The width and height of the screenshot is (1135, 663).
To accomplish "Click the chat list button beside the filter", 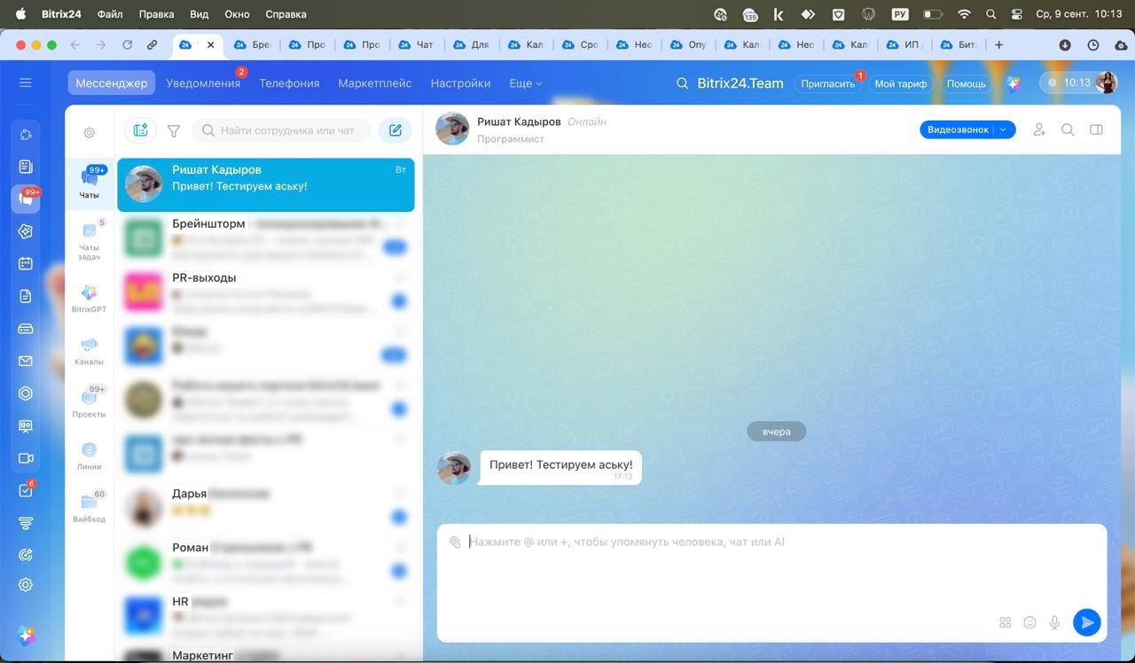I will tap(140, 130).
